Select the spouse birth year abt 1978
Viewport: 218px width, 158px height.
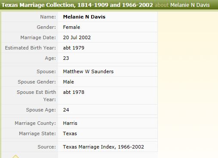click(74, 92)
